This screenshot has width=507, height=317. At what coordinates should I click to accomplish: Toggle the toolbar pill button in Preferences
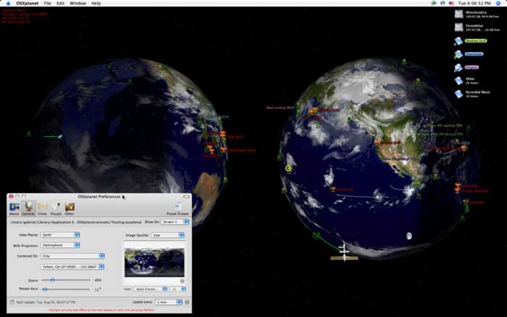185,197
